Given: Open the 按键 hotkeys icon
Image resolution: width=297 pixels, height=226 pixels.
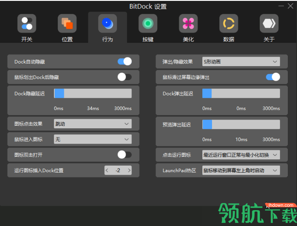Looking at the screenshot, I should coord(148,24).
